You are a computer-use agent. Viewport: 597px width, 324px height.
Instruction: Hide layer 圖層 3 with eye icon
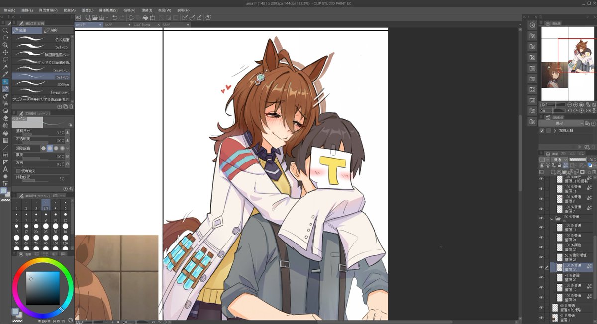coord(541,317)
